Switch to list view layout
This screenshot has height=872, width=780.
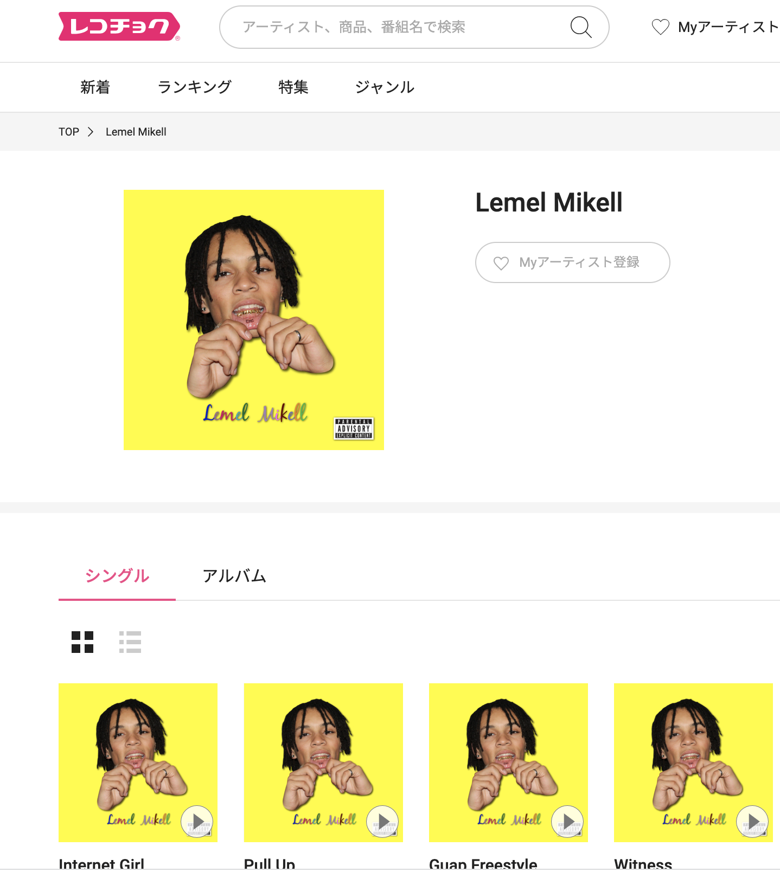tap(130, 642)
